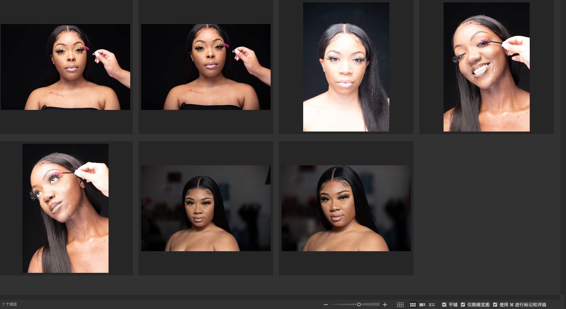The image size is (566, 309).
Task: Click the 7 个项目 status text
Action: (x=10, y=305)
